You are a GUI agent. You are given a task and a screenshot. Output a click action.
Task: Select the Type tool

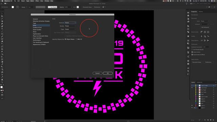pyautogui.click(x=2, y=29)
